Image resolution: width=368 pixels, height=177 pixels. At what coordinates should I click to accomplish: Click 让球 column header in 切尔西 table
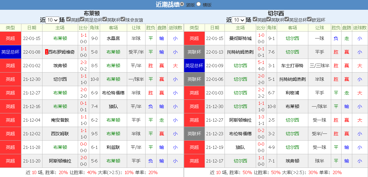click(320, 28)
